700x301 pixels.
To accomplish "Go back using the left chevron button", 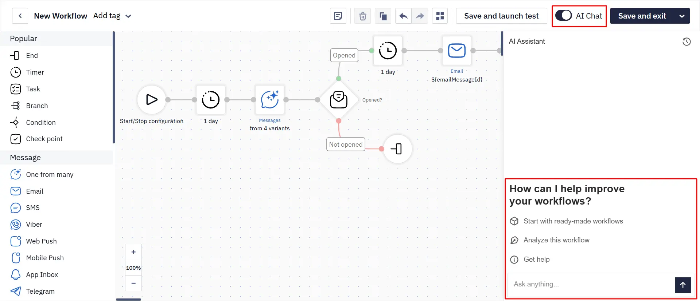I will tap(20, 16).
